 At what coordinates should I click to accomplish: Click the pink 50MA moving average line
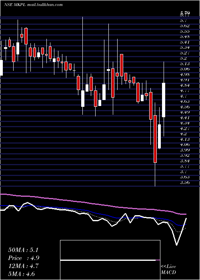(93, 204)
